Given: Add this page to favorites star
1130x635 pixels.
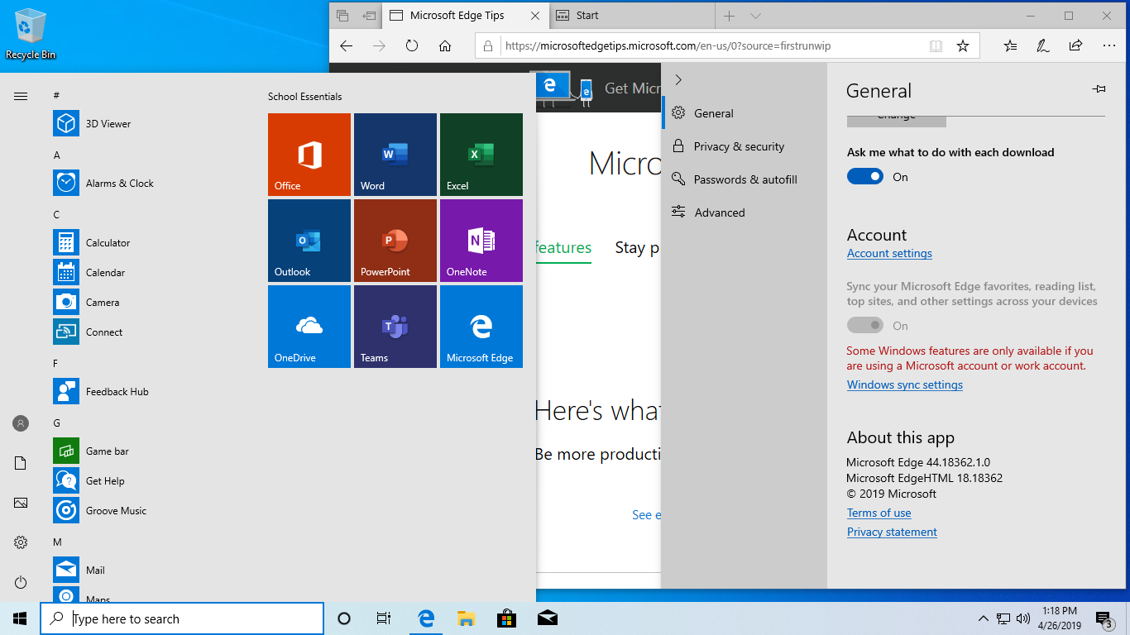Looking at the screenshot, I should (963, 46).
